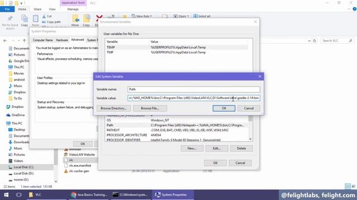Click OK in the System Properties window
The height and width of the screenshot is (200, 357).
83,144
